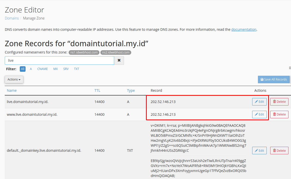Click the pencil icon for www.live record
The height and width of the screenshot is (179, 291).
tap(257, 114)
